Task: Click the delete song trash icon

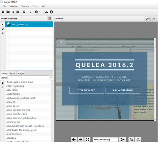Action: point(3,87)
